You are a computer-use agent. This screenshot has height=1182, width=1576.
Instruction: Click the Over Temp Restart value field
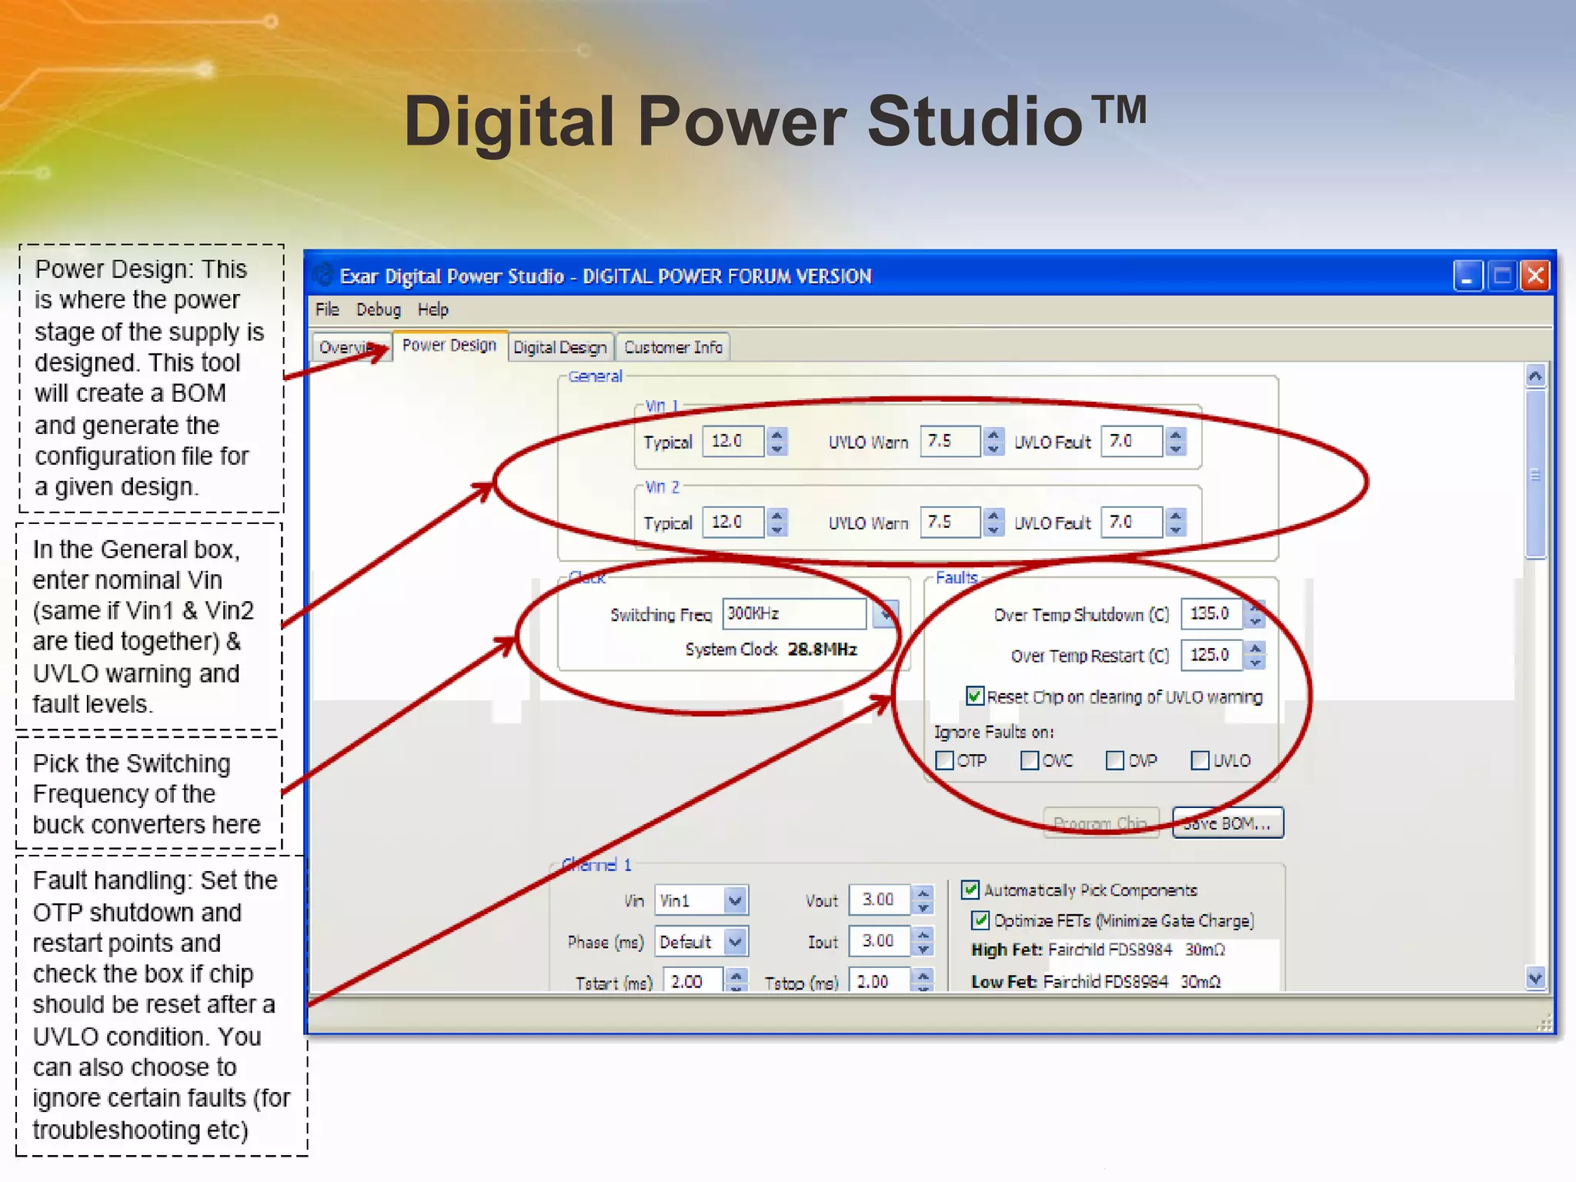(x=1211, y=655)
